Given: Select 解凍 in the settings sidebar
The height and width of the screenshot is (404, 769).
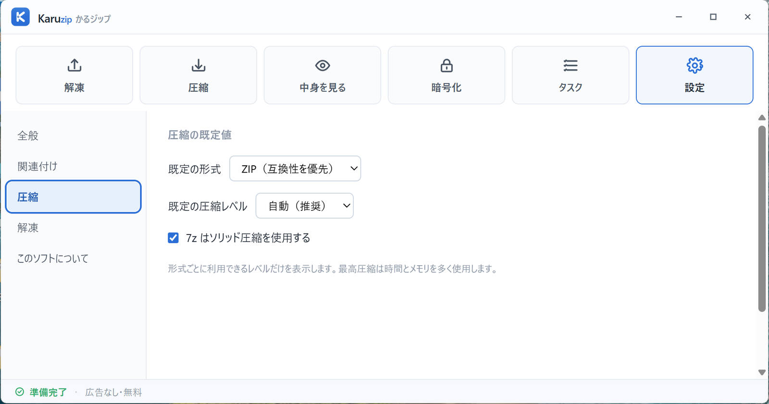Looking at the screenshot, I should point(73,228).
